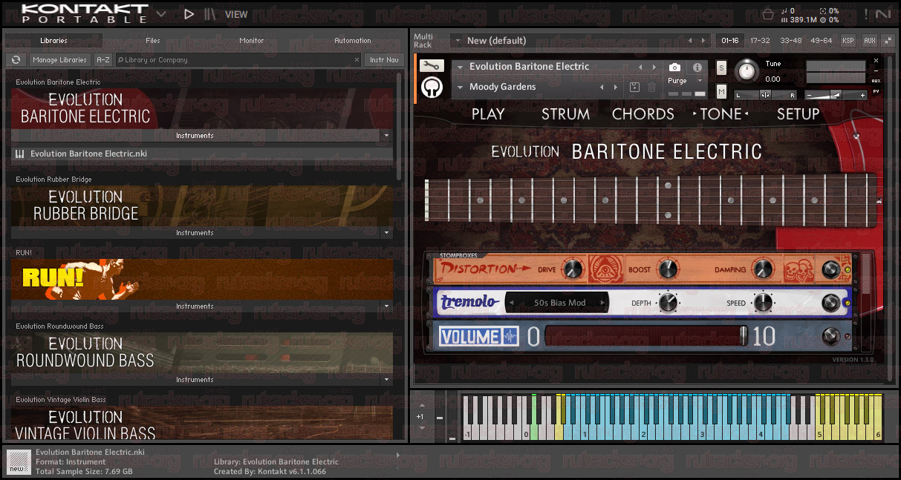Refresh the libraries list
Screen dimensions: 901x480
pyautogui.click(x=16, y=60)
